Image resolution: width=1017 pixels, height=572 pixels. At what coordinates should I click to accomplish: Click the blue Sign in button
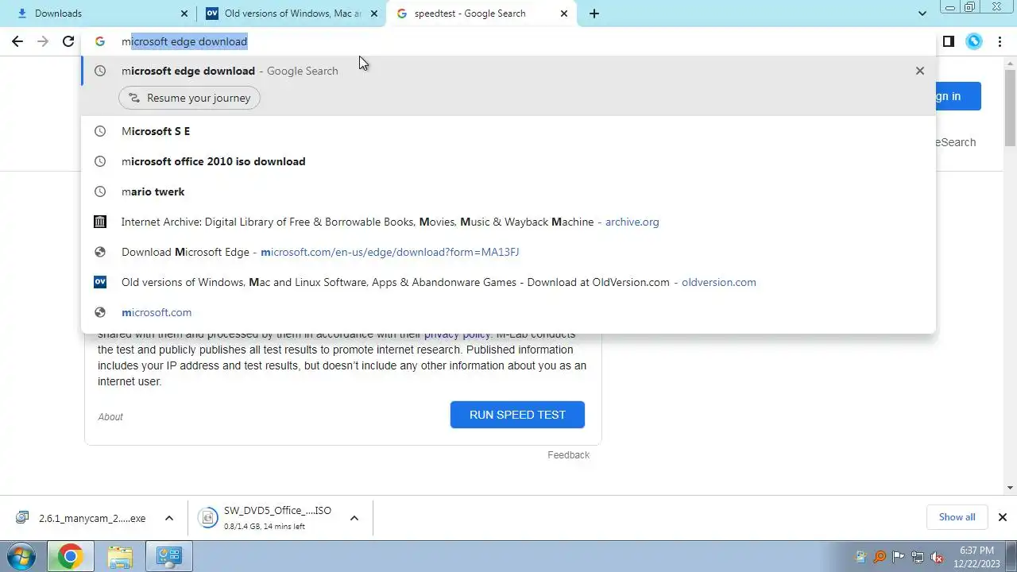[958, 96]
